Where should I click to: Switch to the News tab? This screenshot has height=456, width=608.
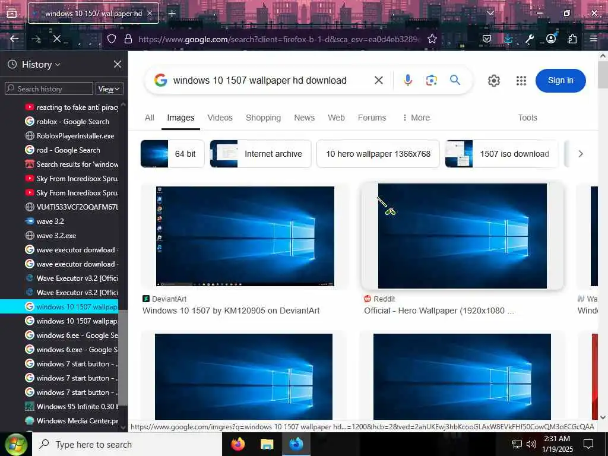coord(305,118)
